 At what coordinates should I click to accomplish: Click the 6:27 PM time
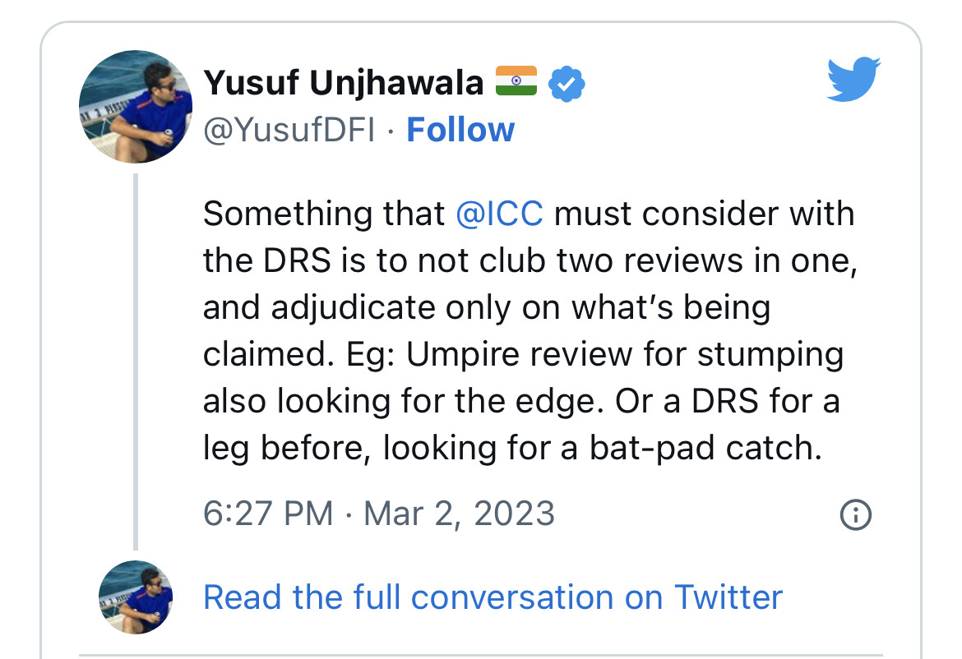tap(268, 514)
